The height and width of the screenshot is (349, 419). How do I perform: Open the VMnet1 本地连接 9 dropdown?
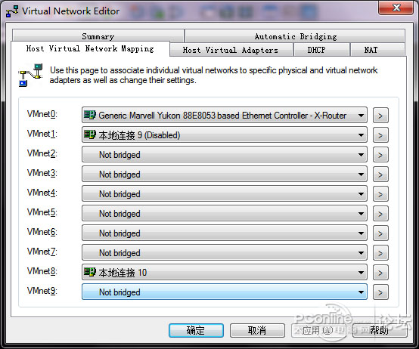pos(225,135)
